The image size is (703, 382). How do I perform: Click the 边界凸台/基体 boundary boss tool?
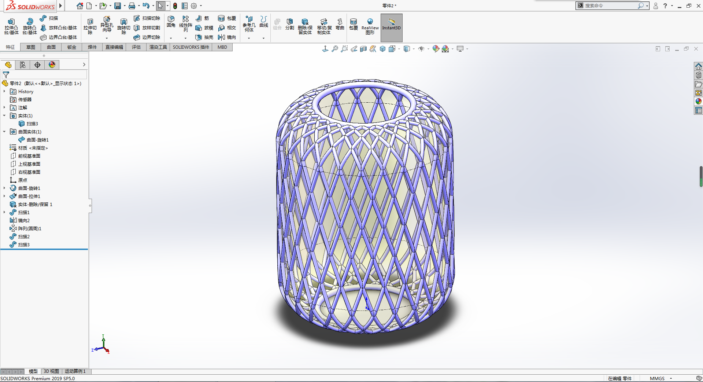[59, 37]
